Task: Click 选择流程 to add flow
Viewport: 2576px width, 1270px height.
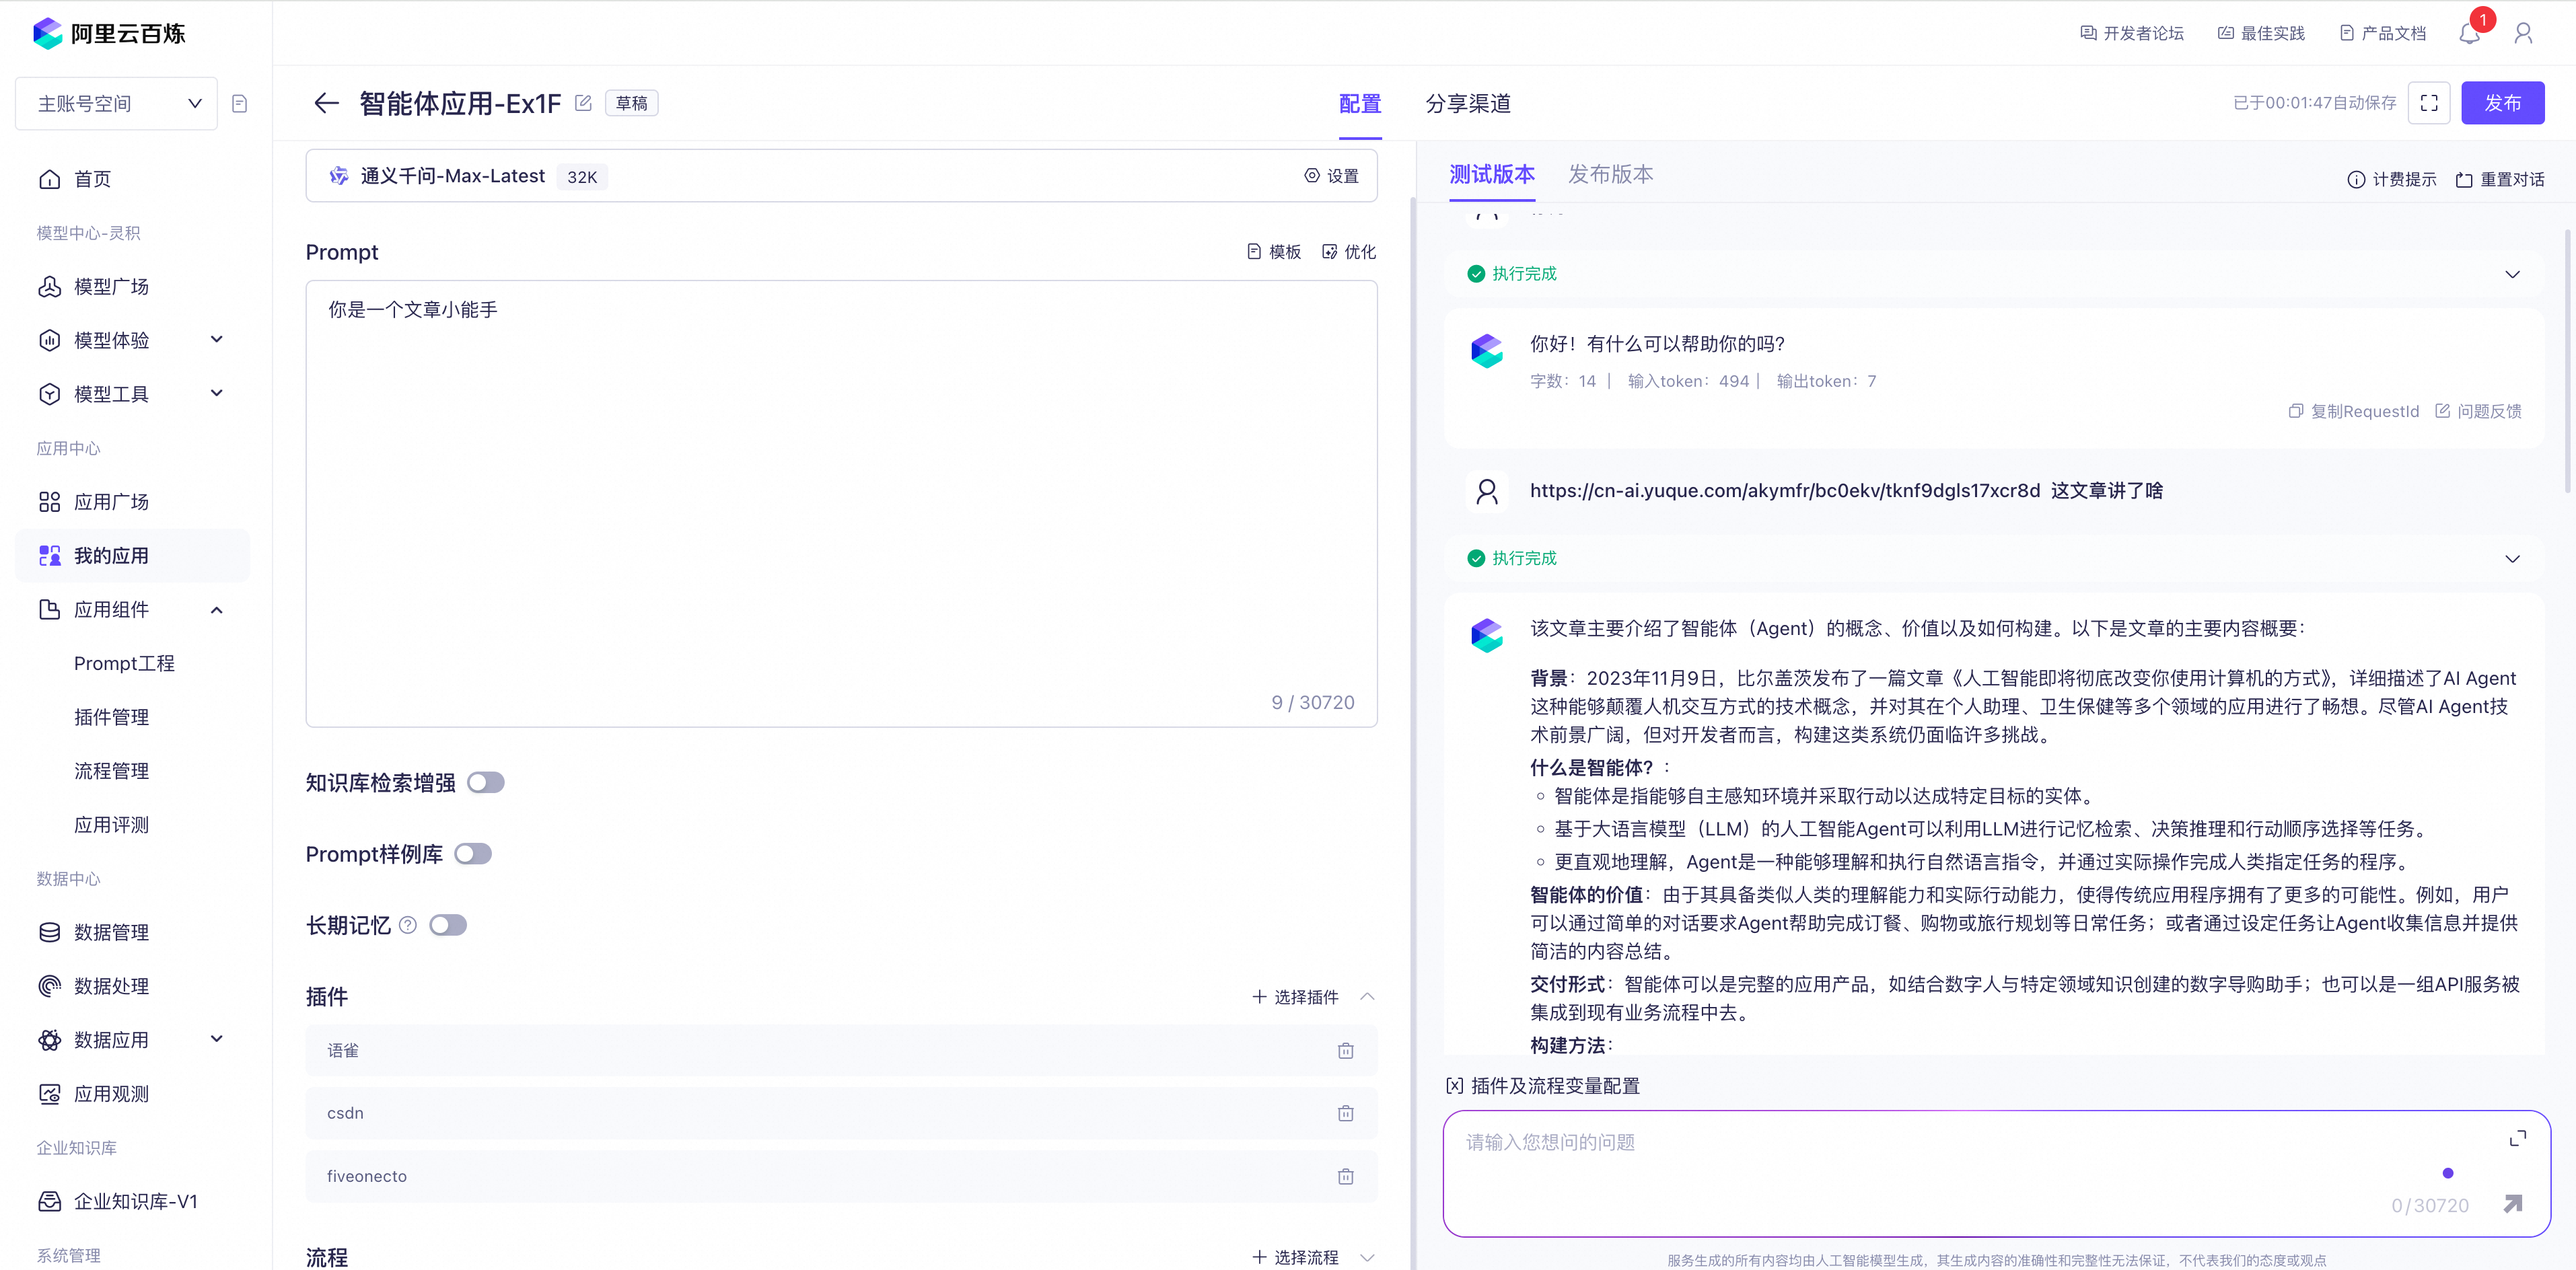Action: 1295,1257
